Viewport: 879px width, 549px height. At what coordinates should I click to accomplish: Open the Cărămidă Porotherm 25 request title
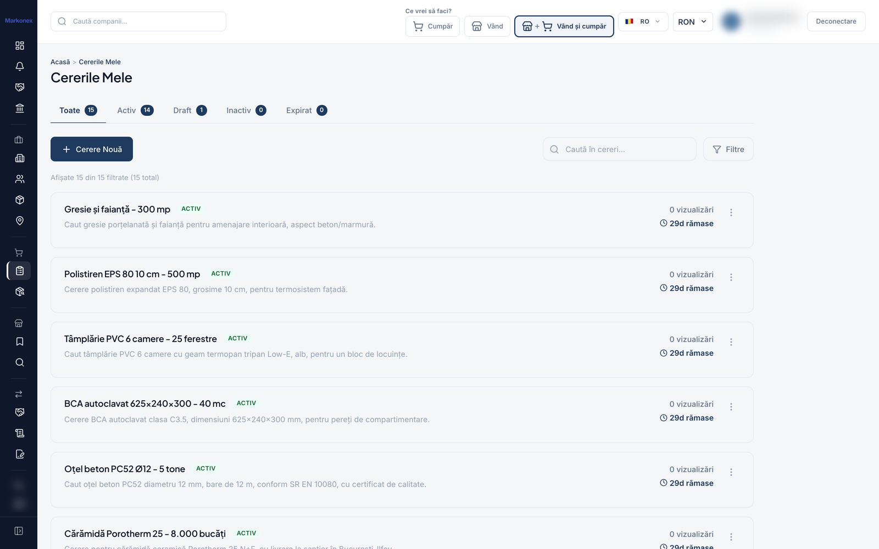145,534
